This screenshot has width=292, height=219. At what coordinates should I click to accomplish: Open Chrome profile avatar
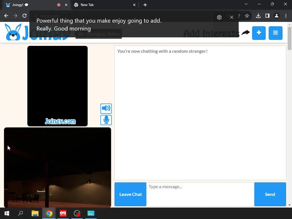point(277,16)
